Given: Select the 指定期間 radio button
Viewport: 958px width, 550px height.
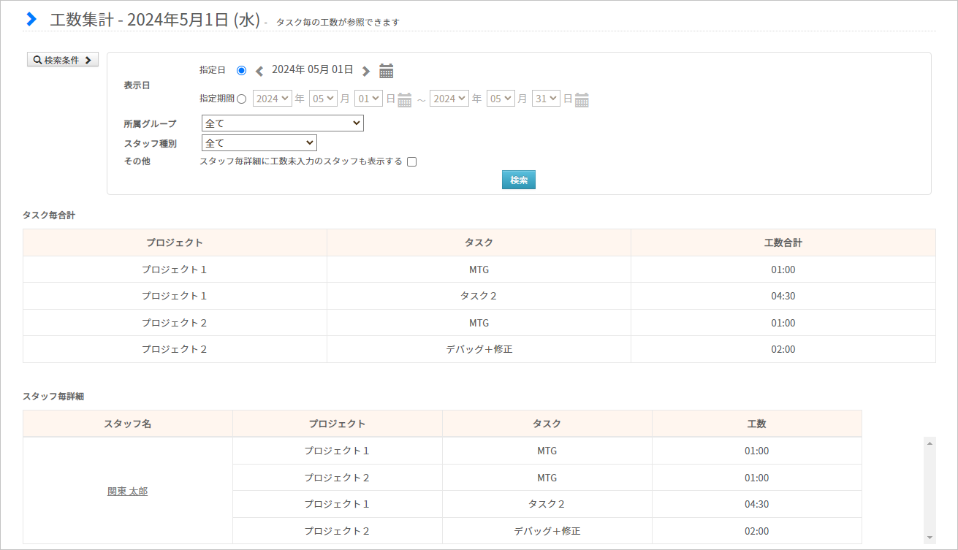Looking at the screenshot, I should point(241,99).
